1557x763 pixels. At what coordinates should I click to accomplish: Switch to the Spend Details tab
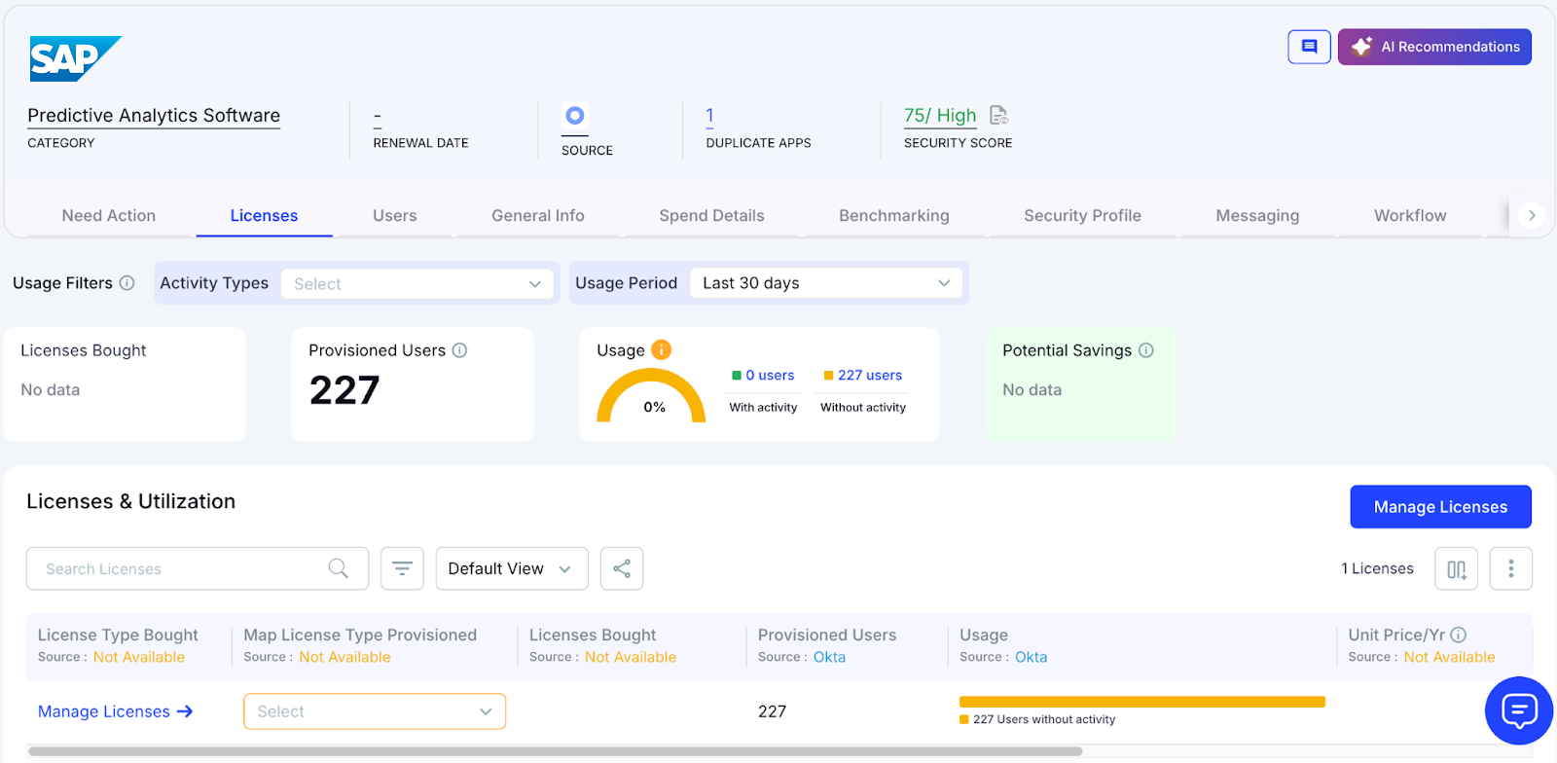711,216
